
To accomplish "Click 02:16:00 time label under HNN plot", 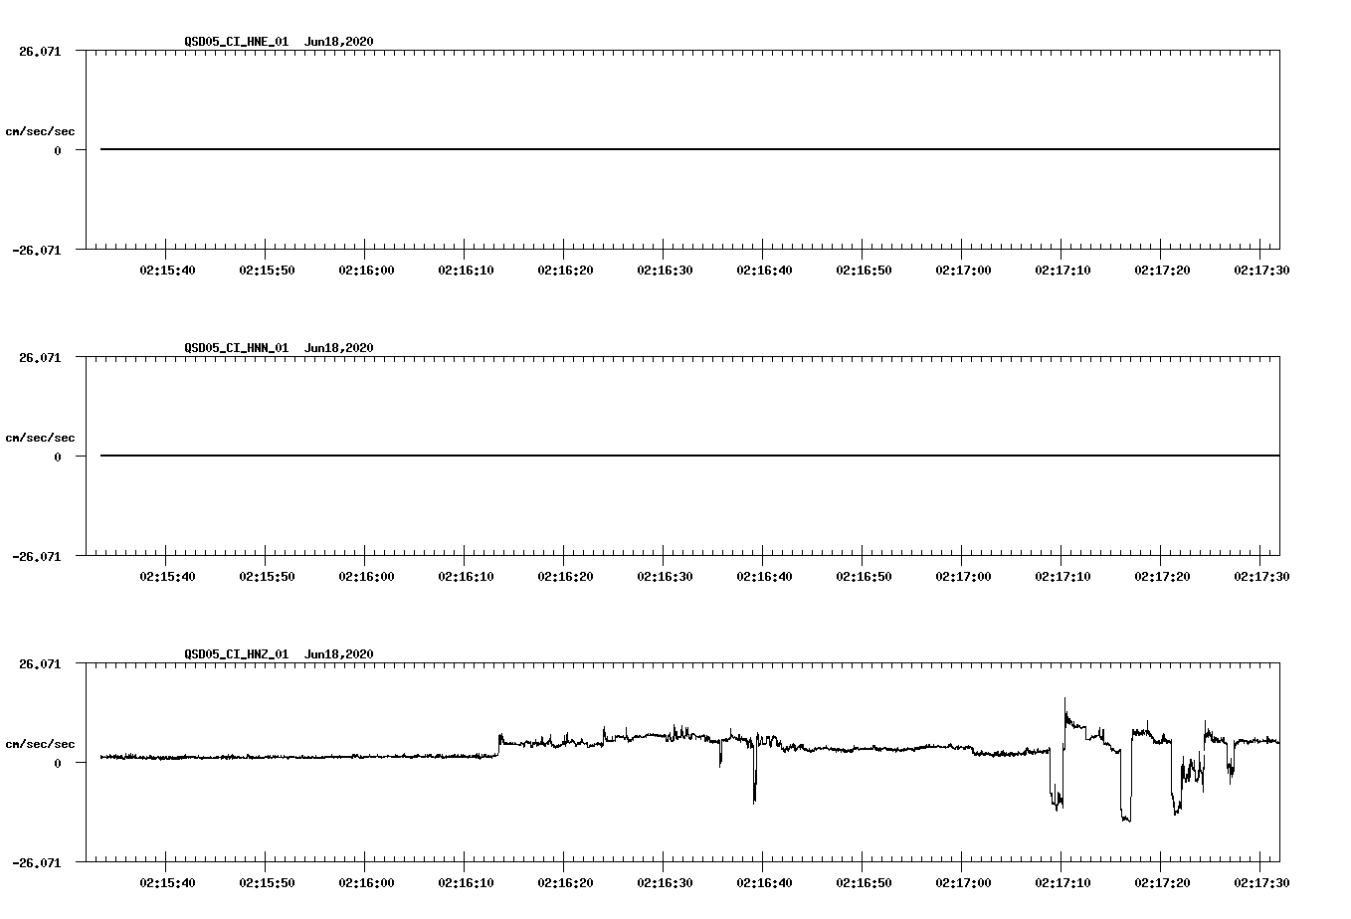I will coord(366,577).
